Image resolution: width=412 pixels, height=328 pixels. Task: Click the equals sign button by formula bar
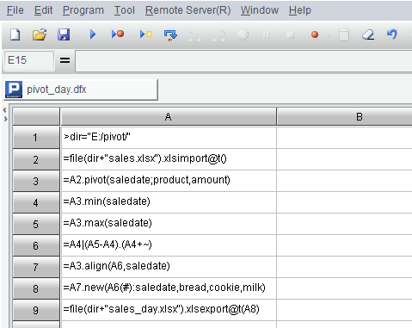tap(65, 60)
